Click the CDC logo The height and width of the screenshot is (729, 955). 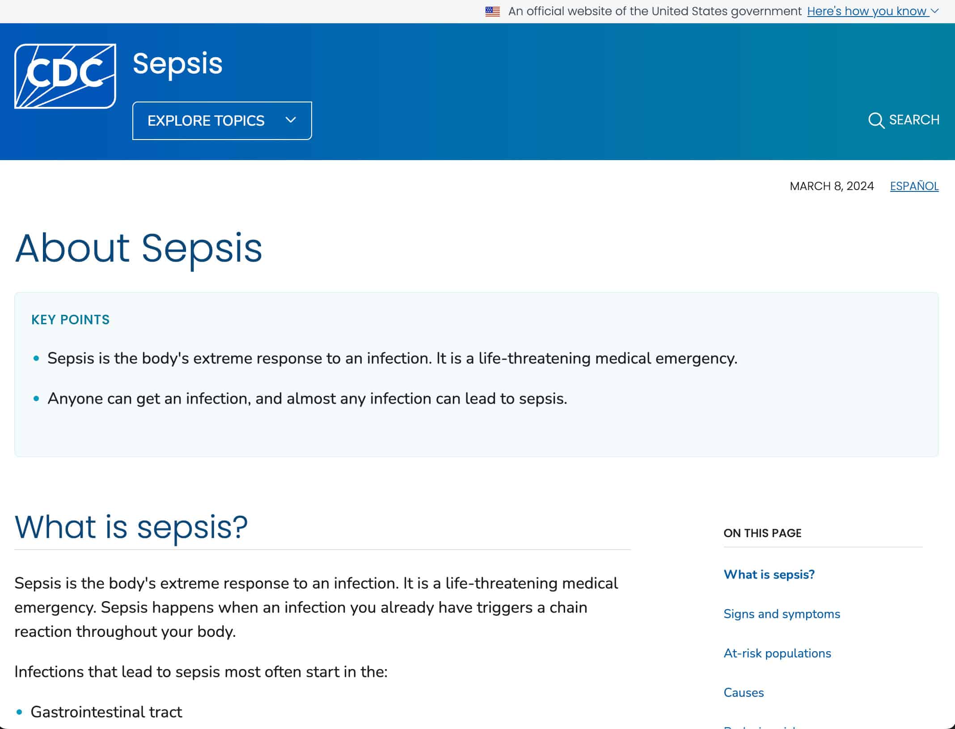click(x=65, y=76)
